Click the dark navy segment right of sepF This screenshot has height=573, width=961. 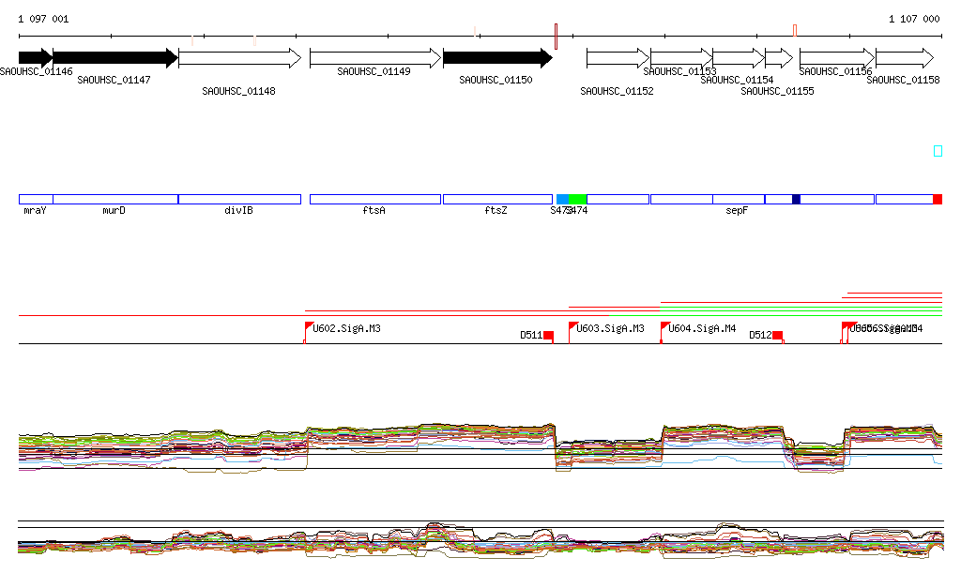tap(796, 199)
